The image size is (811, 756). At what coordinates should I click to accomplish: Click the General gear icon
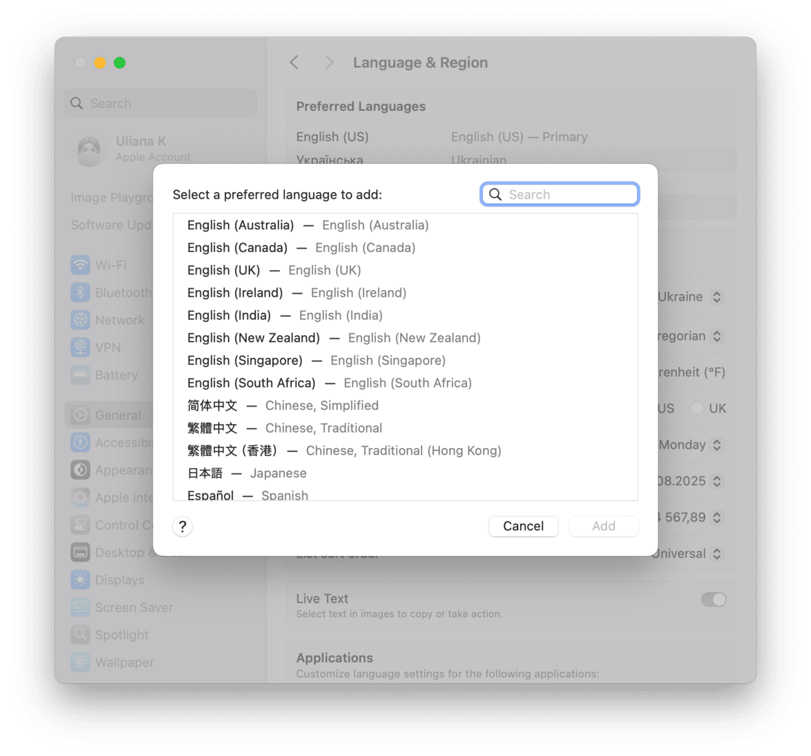pyautogui.click(x=81, y=415)
